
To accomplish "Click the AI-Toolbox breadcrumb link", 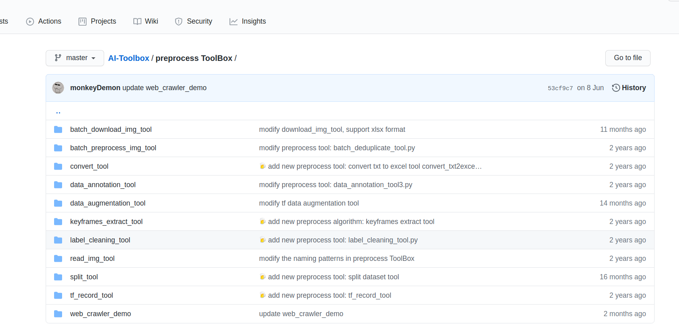I will [x=129, y=58].
